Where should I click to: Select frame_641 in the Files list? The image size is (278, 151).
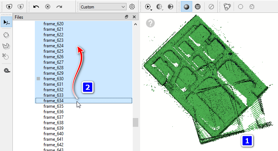click(54, 139)
